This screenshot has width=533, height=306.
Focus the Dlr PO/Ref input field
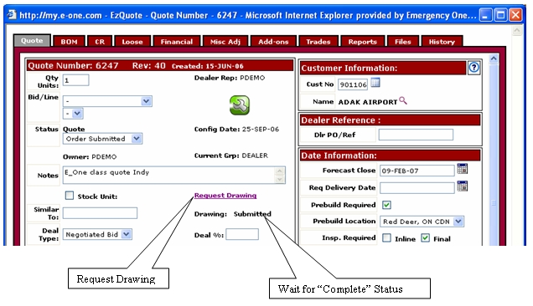pyautogui.click(x=416, y=135)
